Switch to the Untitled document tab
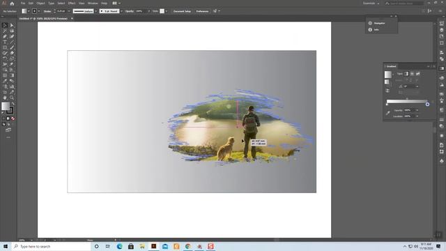The width and height of the screenshot is (446, 251). (x=43, y=19)
